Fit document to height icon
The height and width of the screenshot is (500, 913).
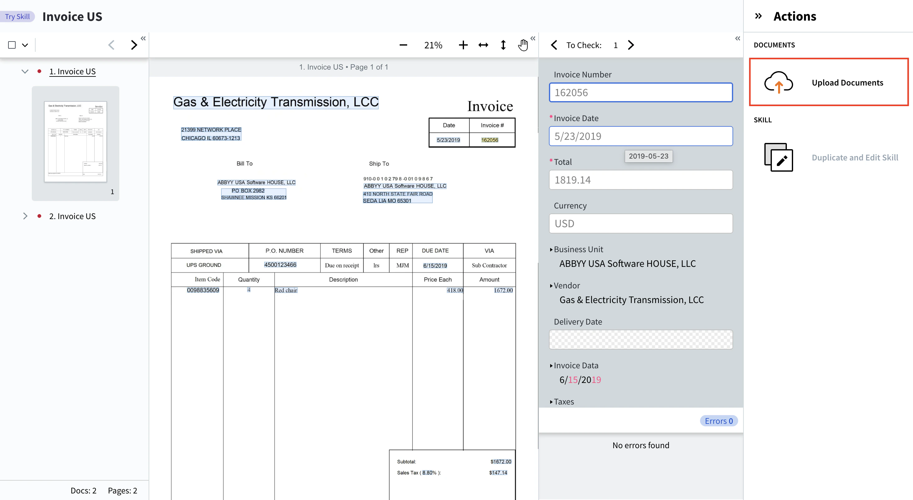[503, 45]
